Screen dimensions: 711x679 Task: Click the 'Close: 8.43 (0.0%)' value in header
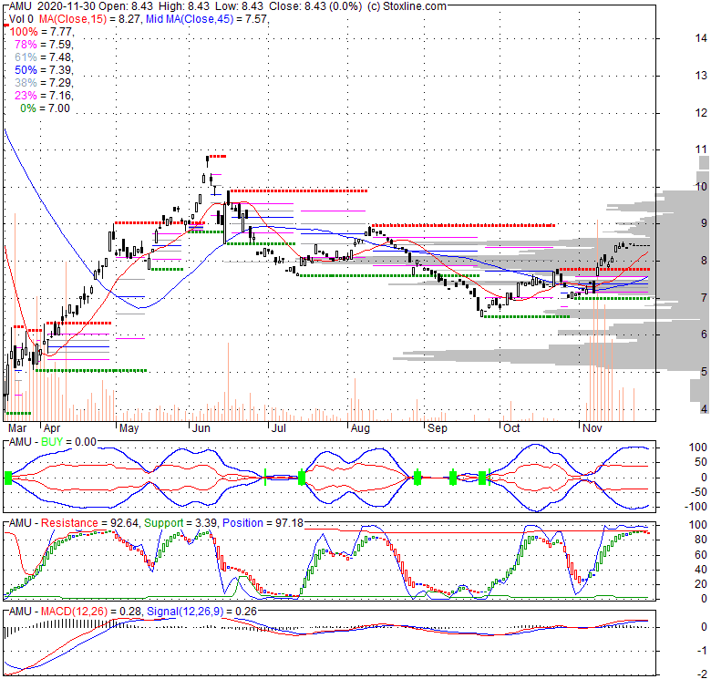click(315, 6)
